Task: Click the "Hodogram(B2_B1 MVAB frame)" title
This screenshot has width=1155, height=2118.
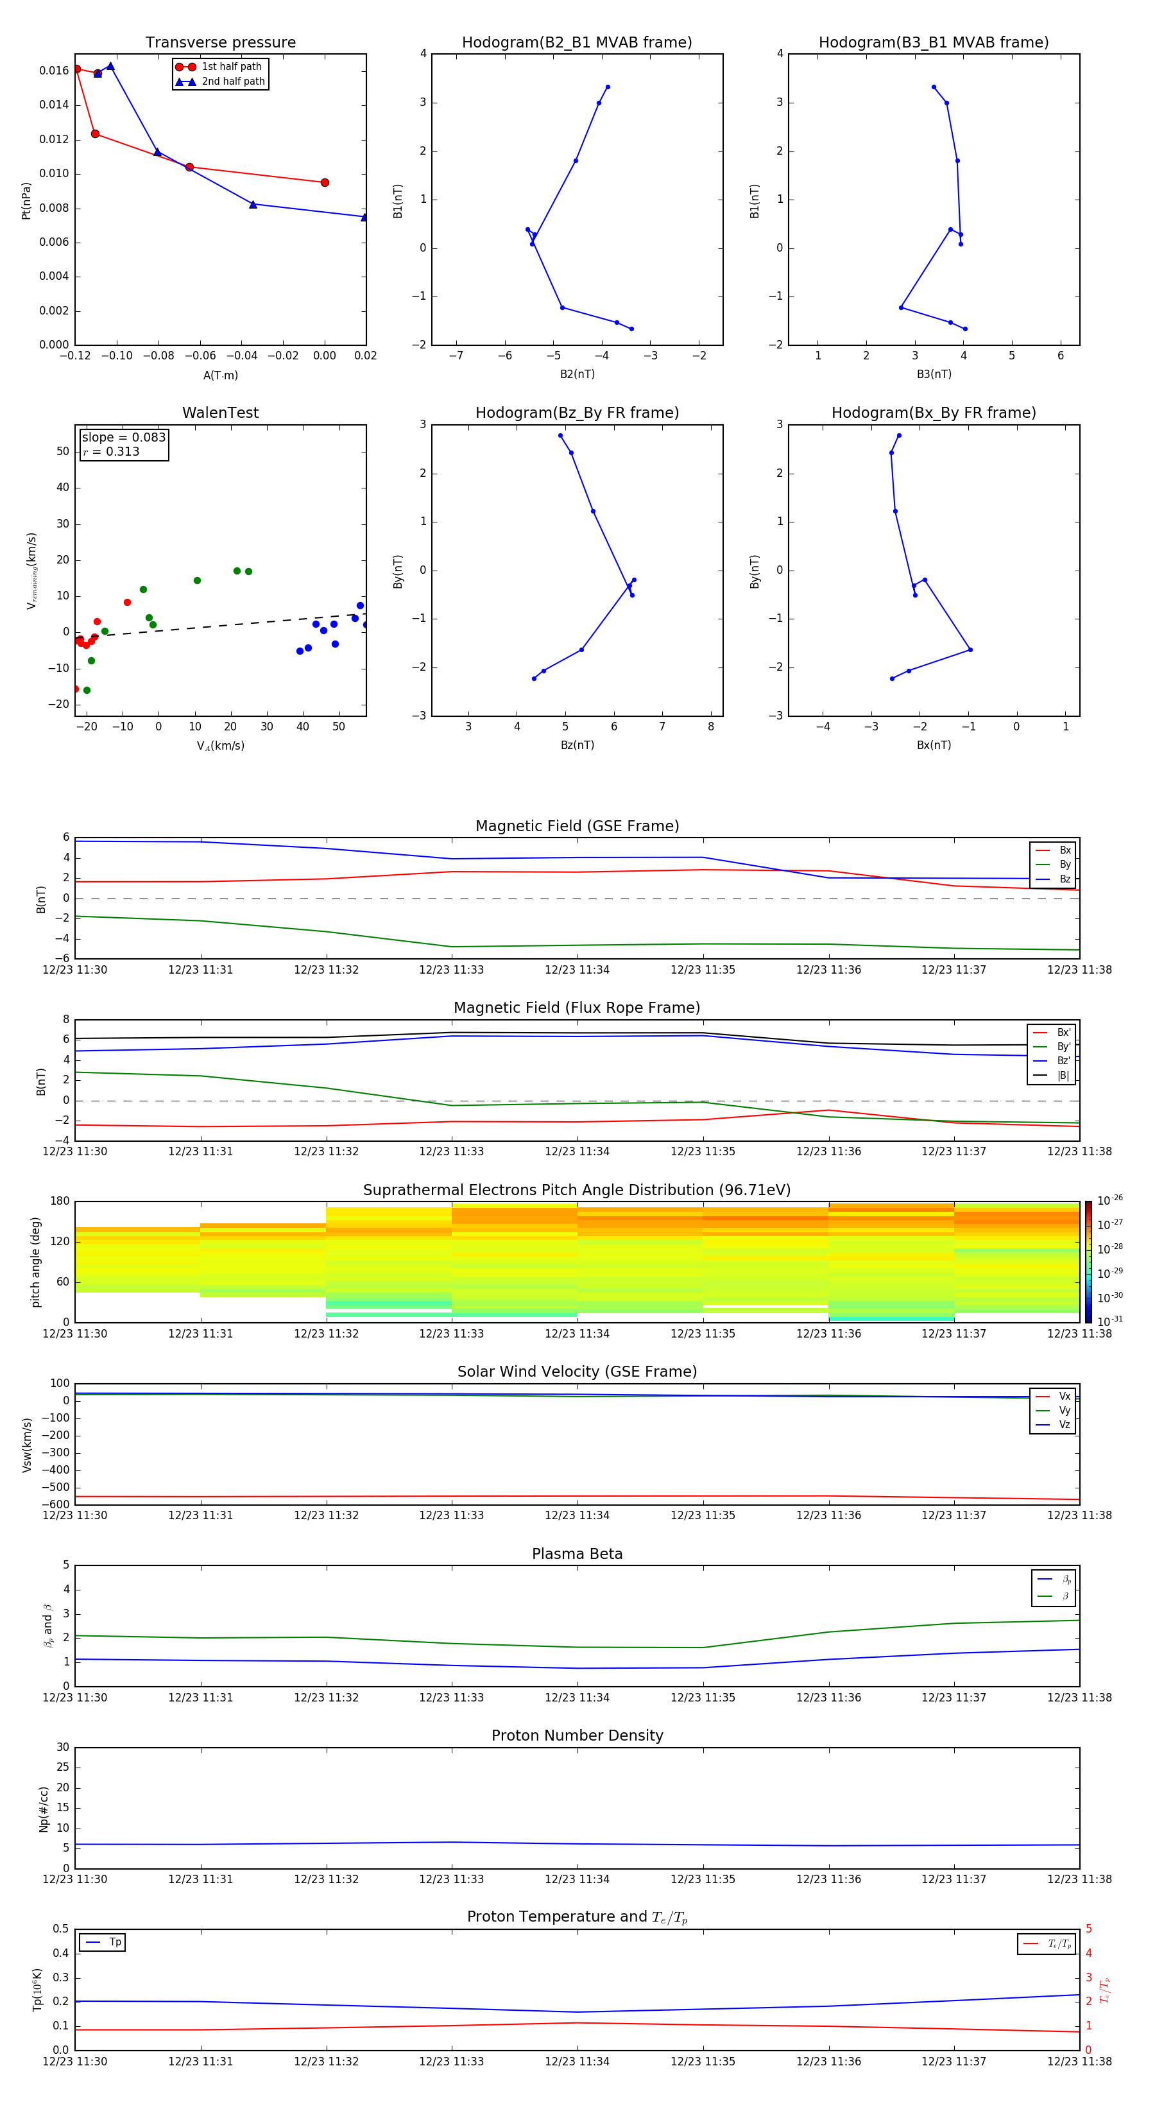Action: point(577,42)
